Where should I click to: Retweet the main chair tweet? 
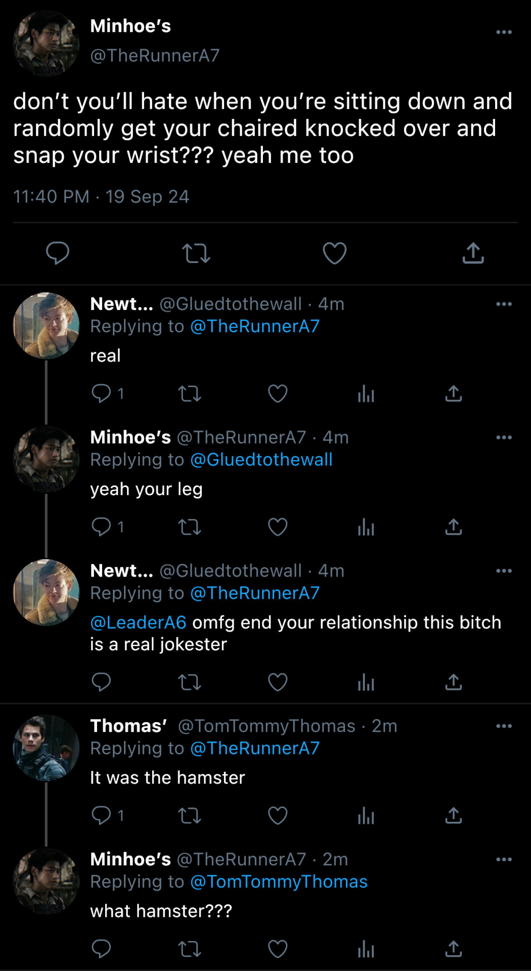tap(196, 253)
